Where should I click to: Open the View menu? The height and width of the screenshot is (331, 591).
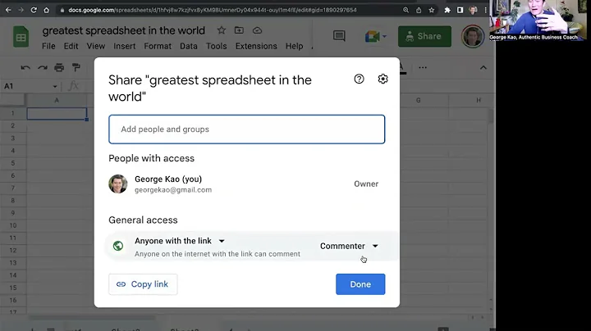tap(96, 46)
